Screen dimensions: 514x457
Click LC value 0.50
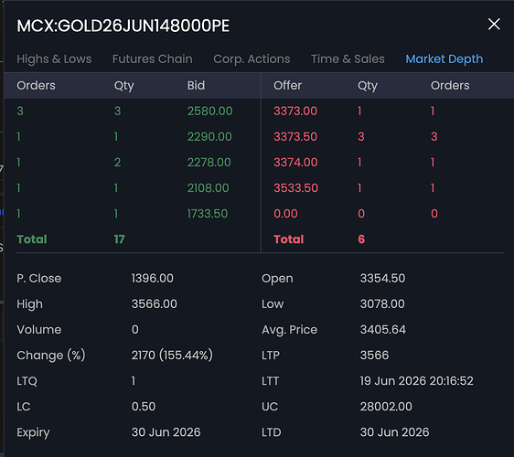click(x=144, y=407)
